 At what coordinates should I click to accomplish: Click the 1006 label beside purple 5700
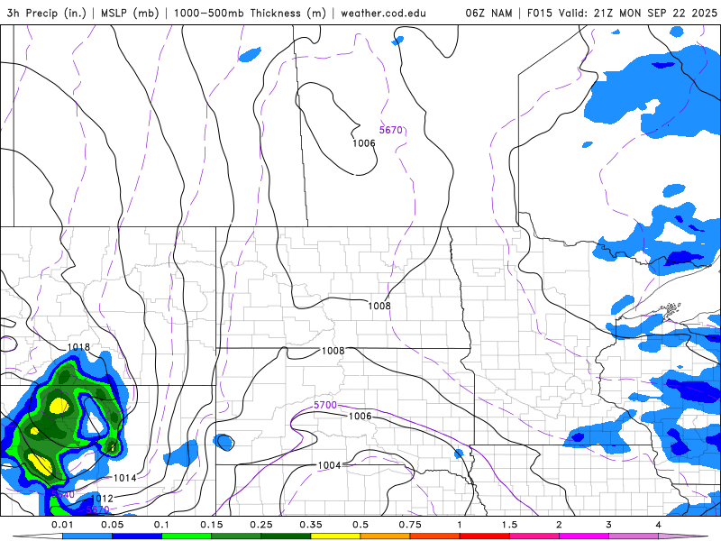[360, 416]
